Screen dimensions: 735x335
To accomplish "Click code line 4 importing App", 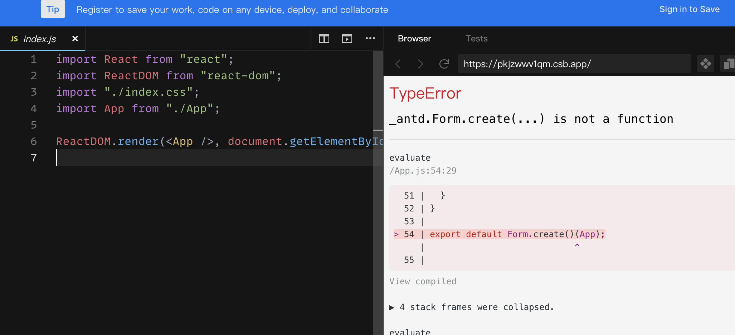I will coord(138,109).
